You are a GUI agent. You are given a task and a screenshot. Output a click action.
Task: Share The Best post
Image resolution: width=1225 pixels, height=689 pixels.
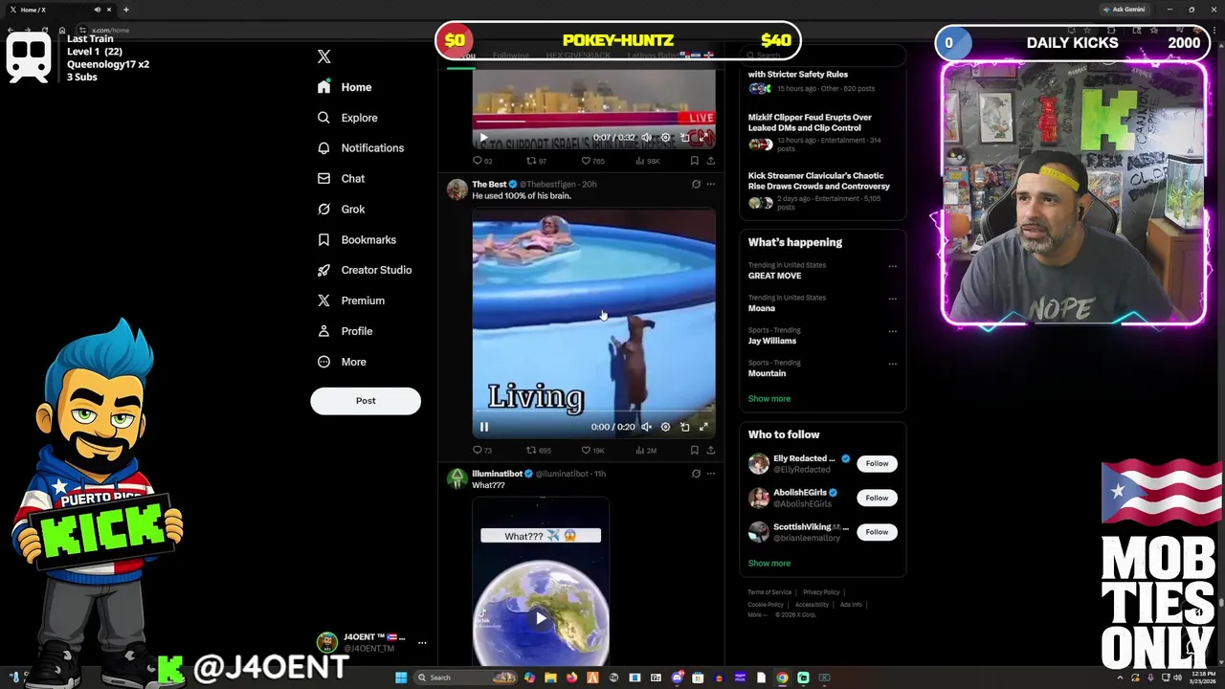pyautogui.click(x=710, y=450)
